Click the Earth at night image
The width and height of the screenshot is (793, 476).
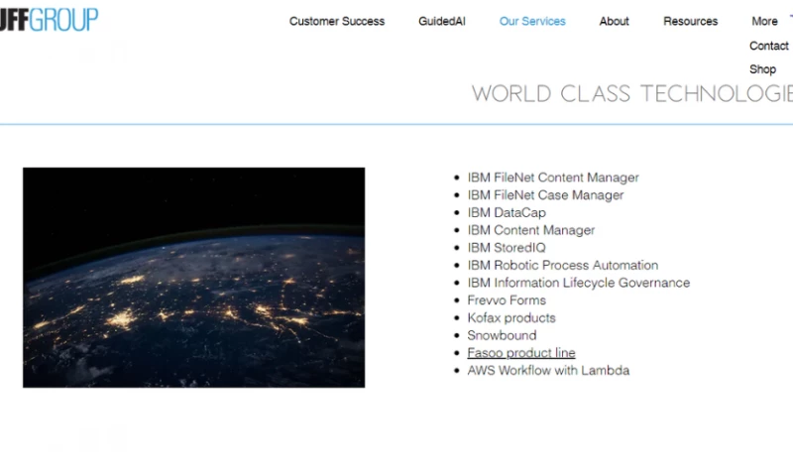[193, 277]
